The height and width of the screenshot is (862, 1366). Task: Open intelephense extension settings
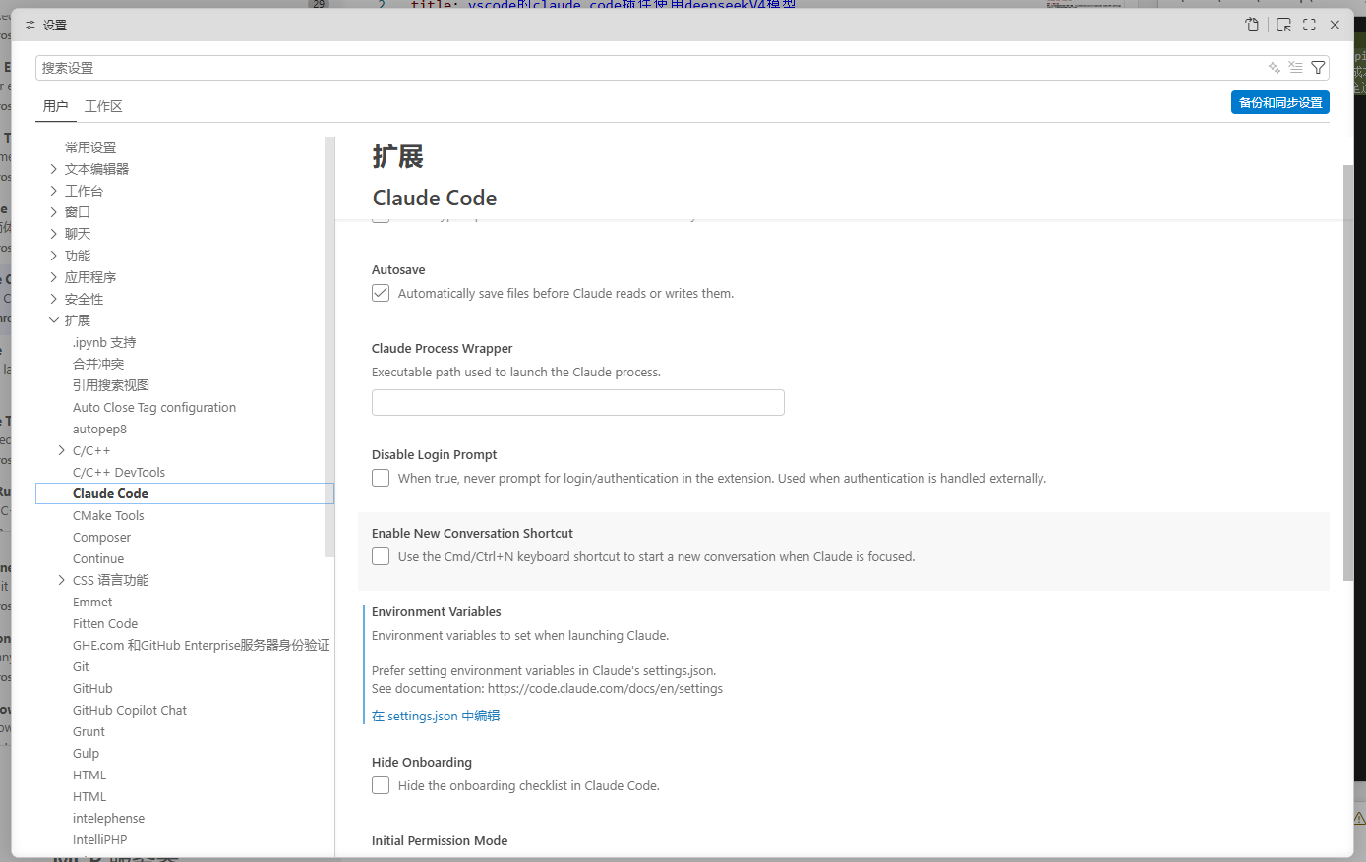pos(108,818)
